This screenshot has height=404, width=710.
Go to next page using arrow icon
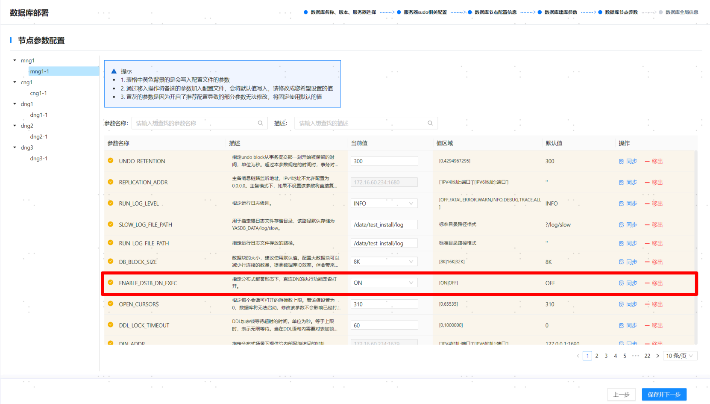coord(657,356)
